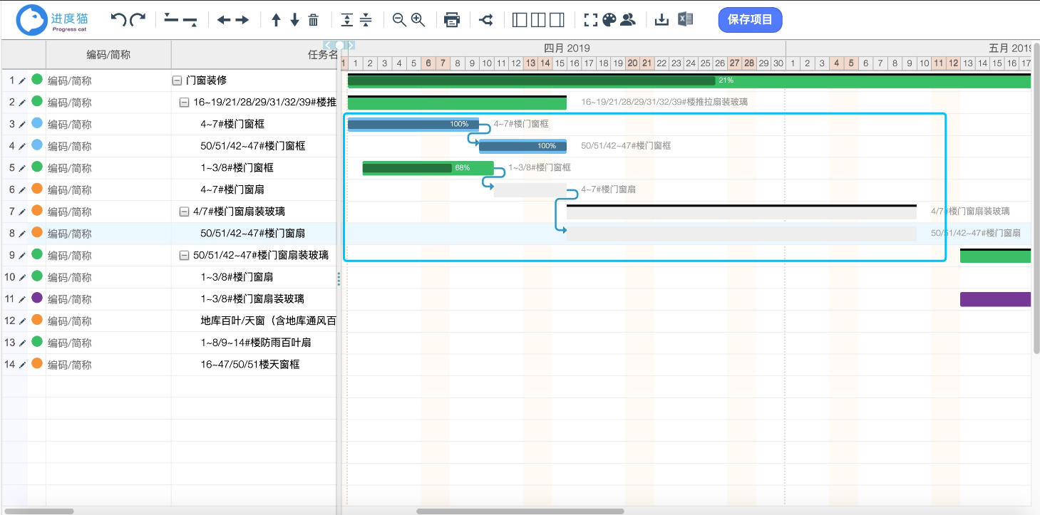Print the Gantt chart
The width and height of the screenshot is (1040, 515).
[452, 20]
